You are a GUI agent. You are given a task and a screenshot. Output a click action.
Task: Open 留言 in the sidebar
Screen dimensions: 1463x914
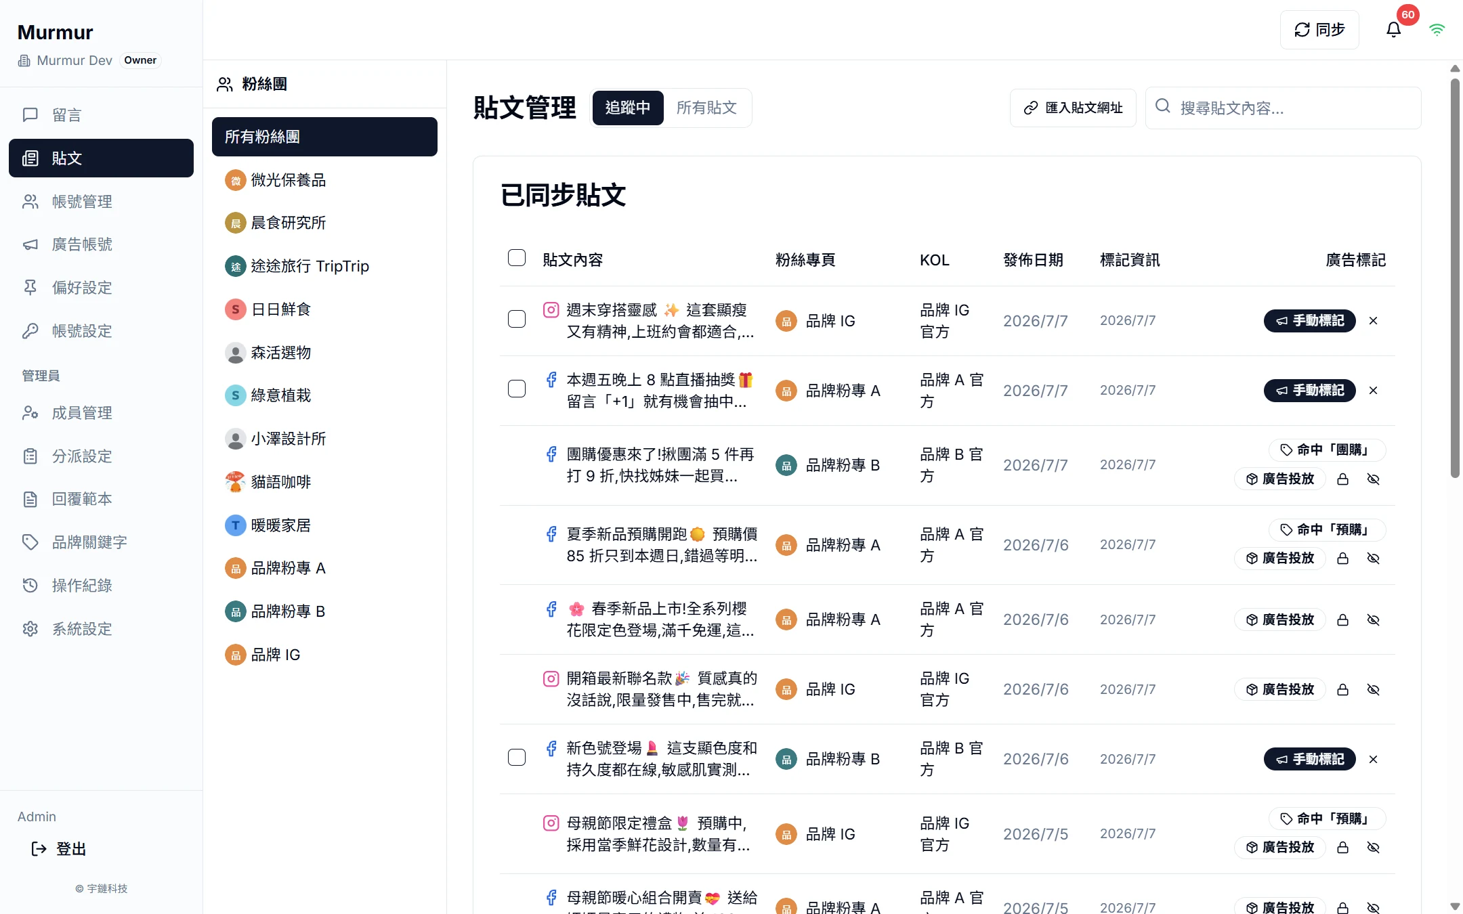coord(101,115)
